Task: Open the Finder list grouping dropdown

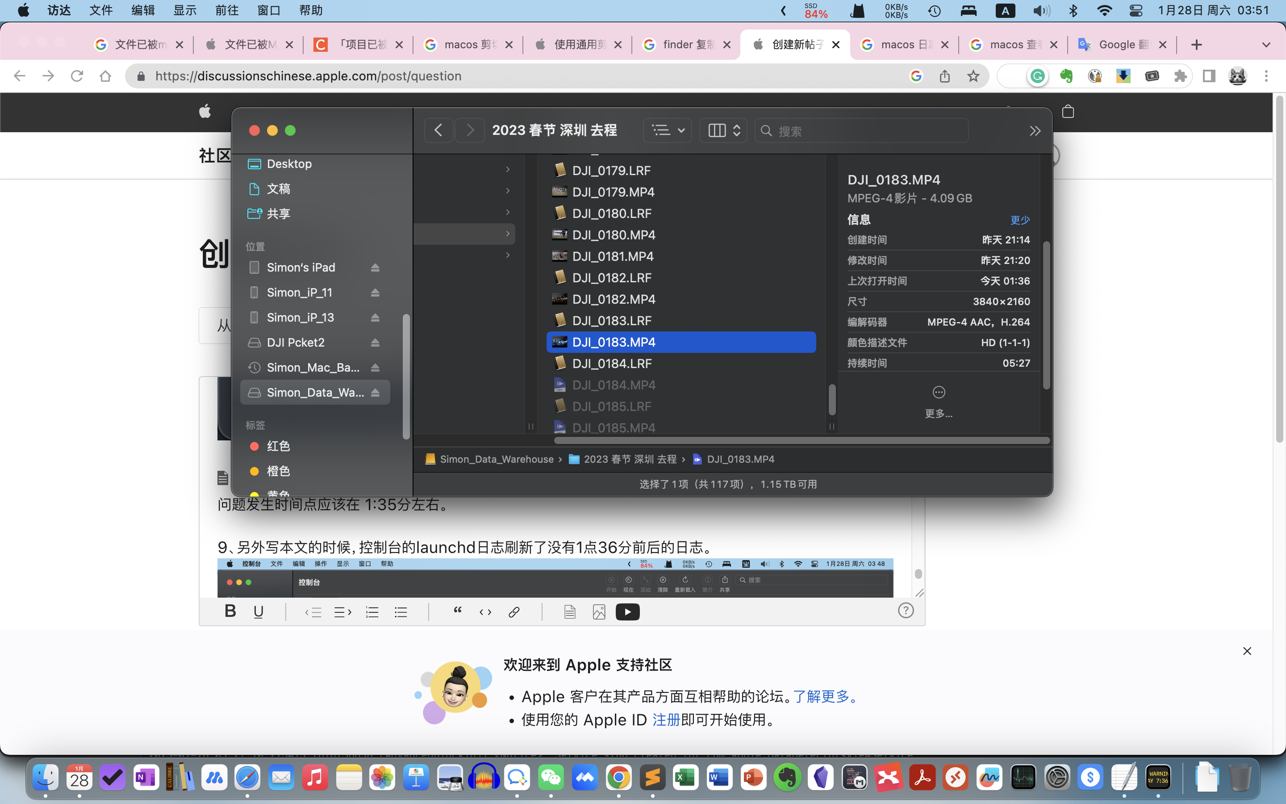Action: pos(668,130)
